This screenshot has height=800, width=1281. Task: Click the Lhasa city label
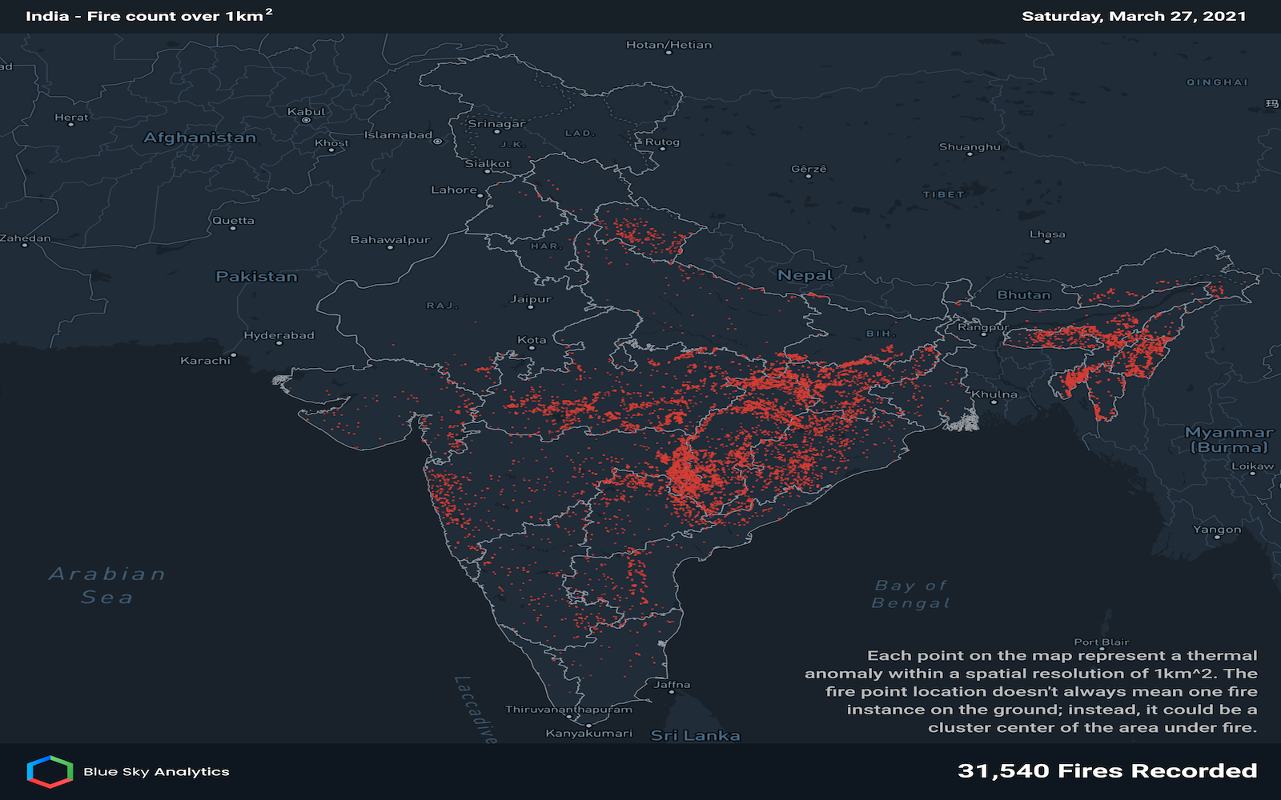[x=1047, y=234]
